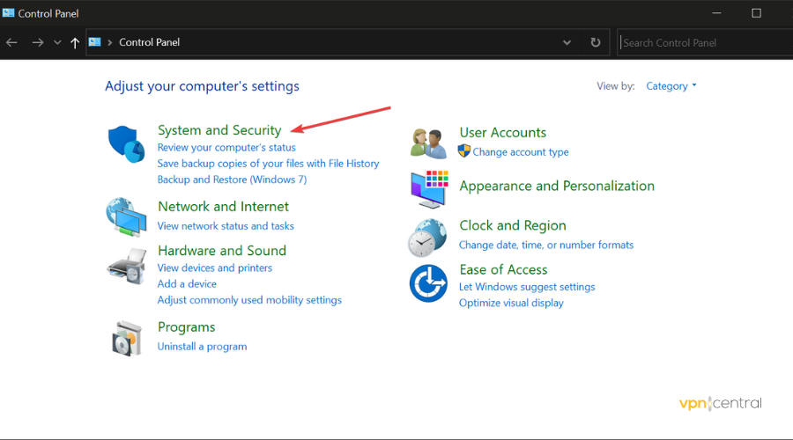Go back using the Back arrow

point(12,42)
